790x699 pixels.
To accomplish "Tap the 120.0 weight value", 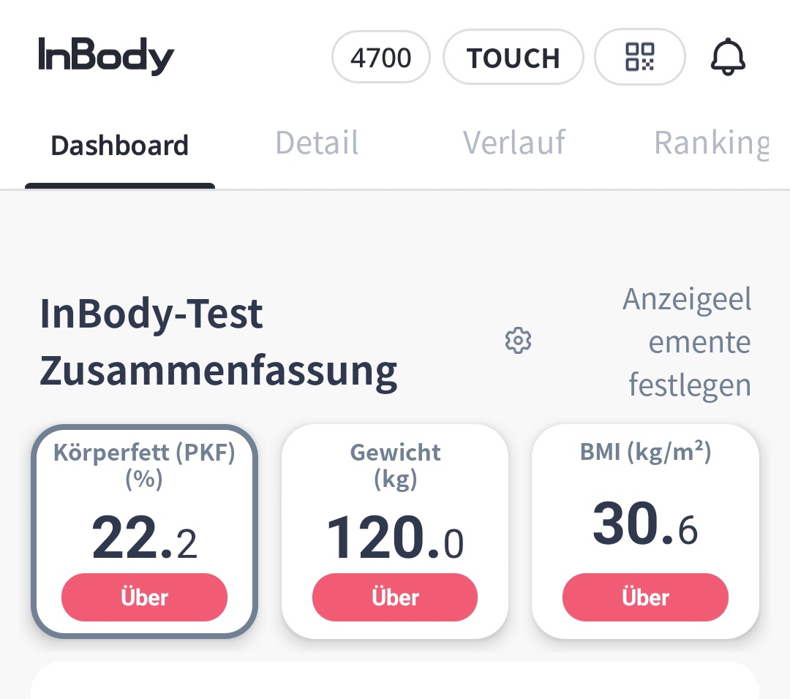I will pos(395,539).
